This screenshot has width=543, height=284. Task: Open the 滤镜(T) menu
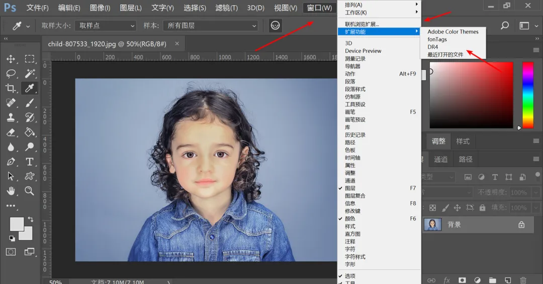pos(226,8)
